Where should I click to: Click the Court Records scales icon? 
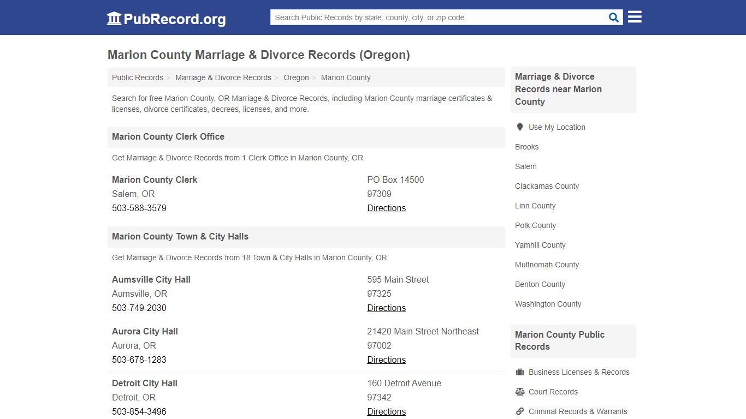pos(520,392)
